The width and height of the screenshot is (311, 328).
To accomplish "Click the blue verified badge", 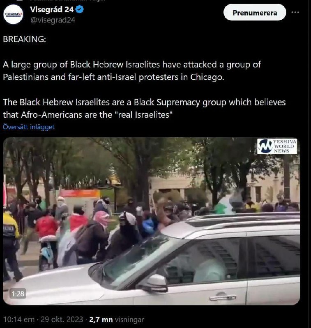I will coord(80,9).
